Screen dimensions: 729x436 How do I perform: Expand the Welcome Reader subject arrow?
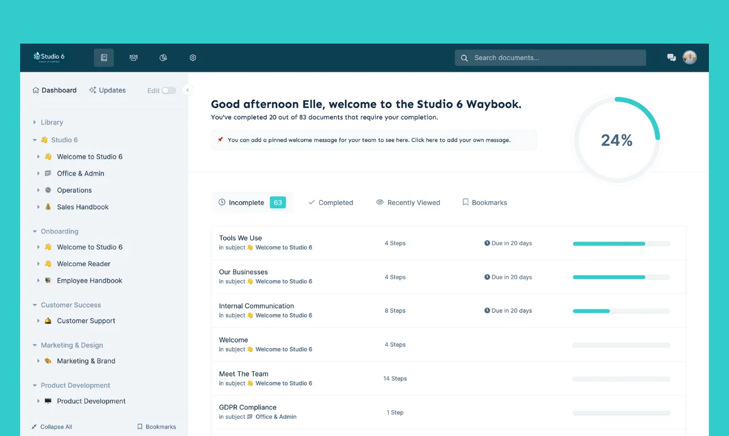pyautogui.click(x=38, y=264)
